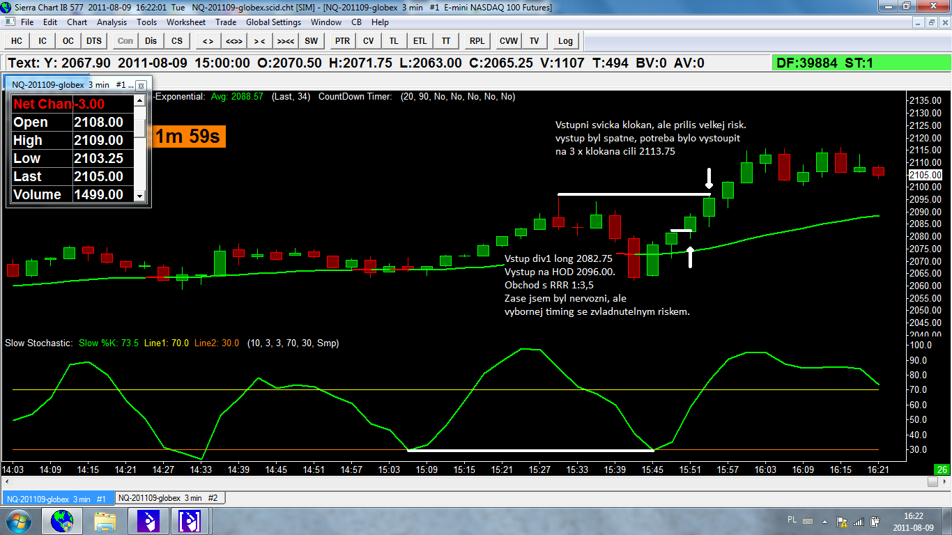The width and height of the screenshot is (952, 535).
Task: Open the globe browser taskbar icon
Action: pyautogui.click(x=62, y=520)
